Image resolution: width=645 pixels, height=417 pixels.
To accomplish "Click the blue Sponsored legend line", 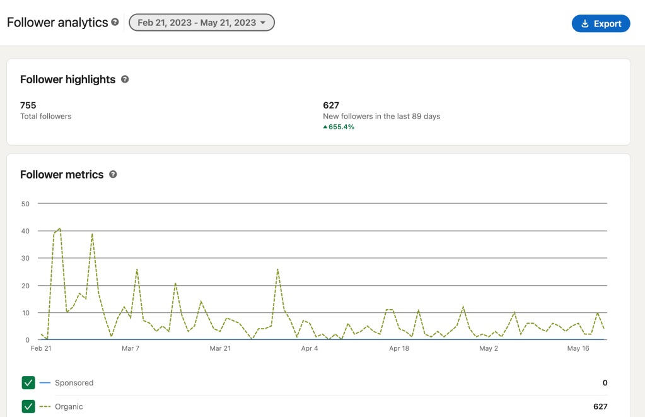I will pos(45,383).
